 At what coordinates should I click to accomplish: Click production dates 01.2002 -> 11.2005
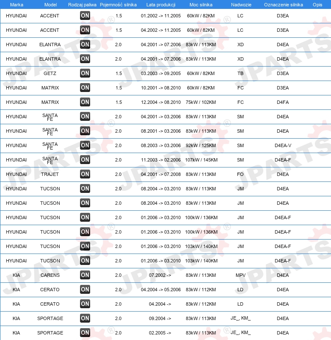(161, 16)
